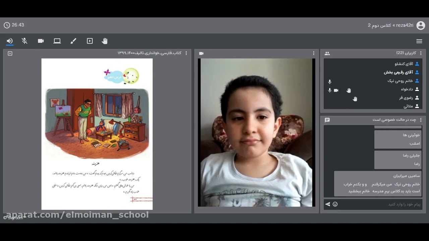The height and width of the screenshot is (241, 429).
Task: Click the avatar icon of دادخواه
Action: (417, 89)
